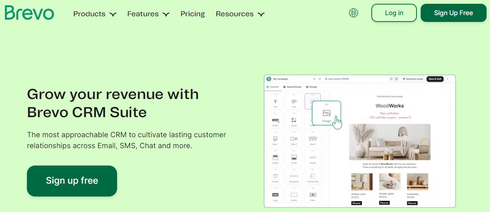Select the Style 3 layout block
490x212 pixels.
click(x=313, y=139)
